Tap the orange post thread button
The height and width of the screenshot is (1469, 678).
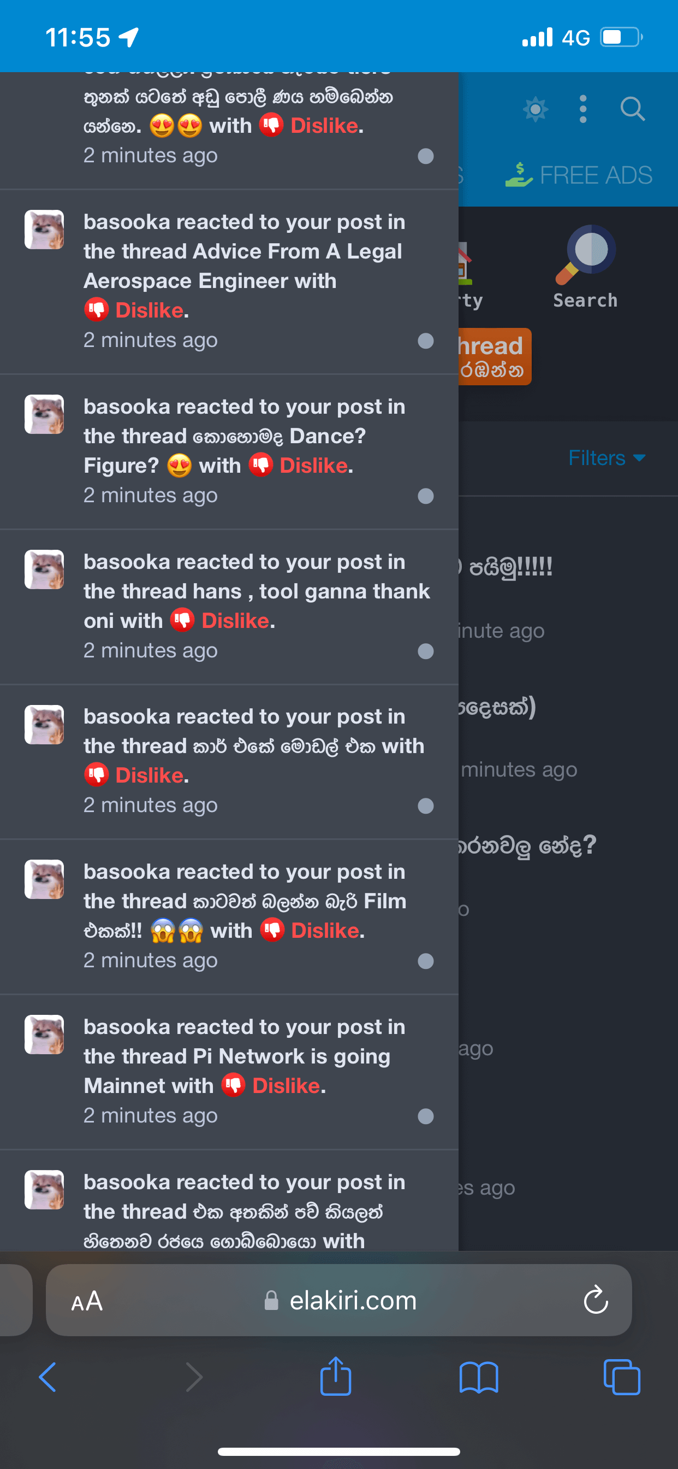point(495,356)
